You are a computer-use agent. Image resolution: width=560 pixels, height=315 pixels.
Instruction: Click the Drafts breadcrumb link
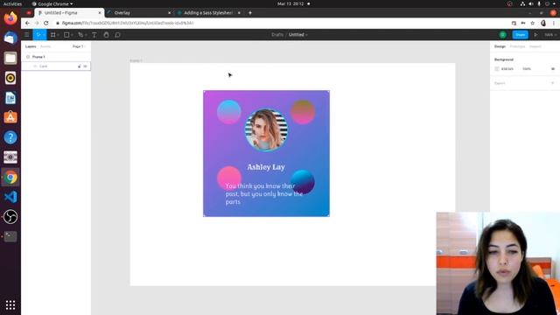click(277, 35)
